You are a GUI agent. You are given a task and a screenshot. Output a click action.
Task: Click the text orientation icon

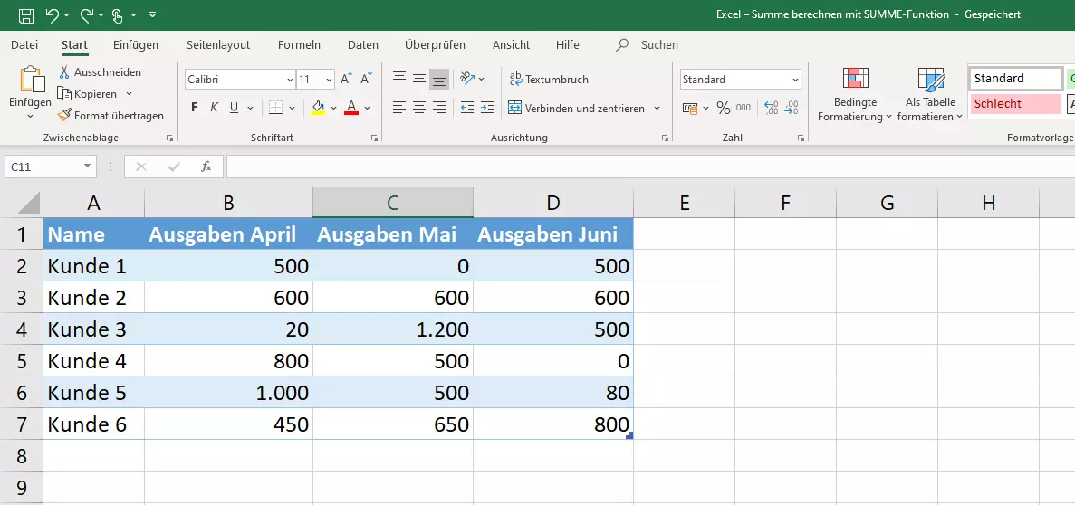468,79
